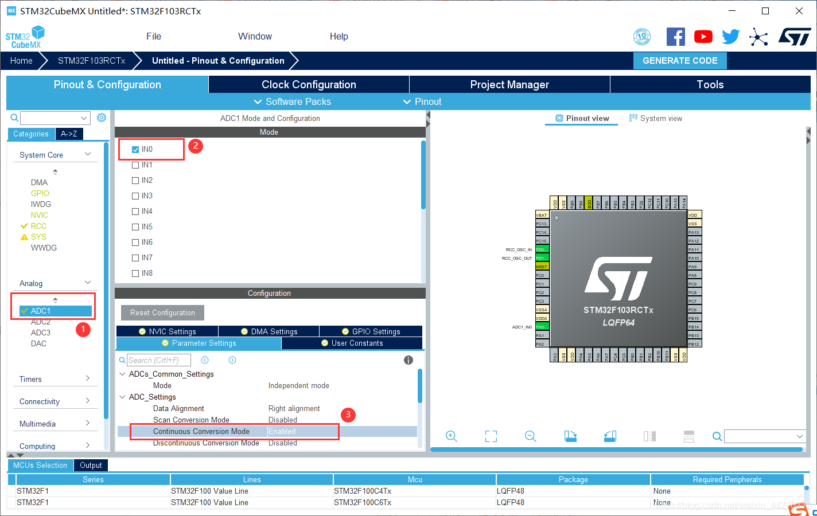Switch to System view
This screenshot has width=817, height=516.
655,118
